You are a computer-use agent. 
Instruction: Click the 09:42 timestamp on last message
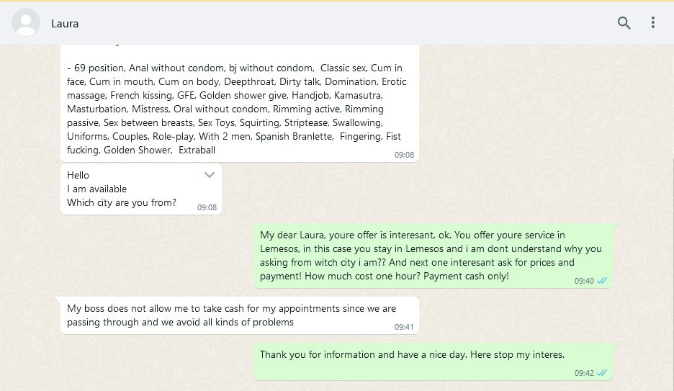pos(584,373)
